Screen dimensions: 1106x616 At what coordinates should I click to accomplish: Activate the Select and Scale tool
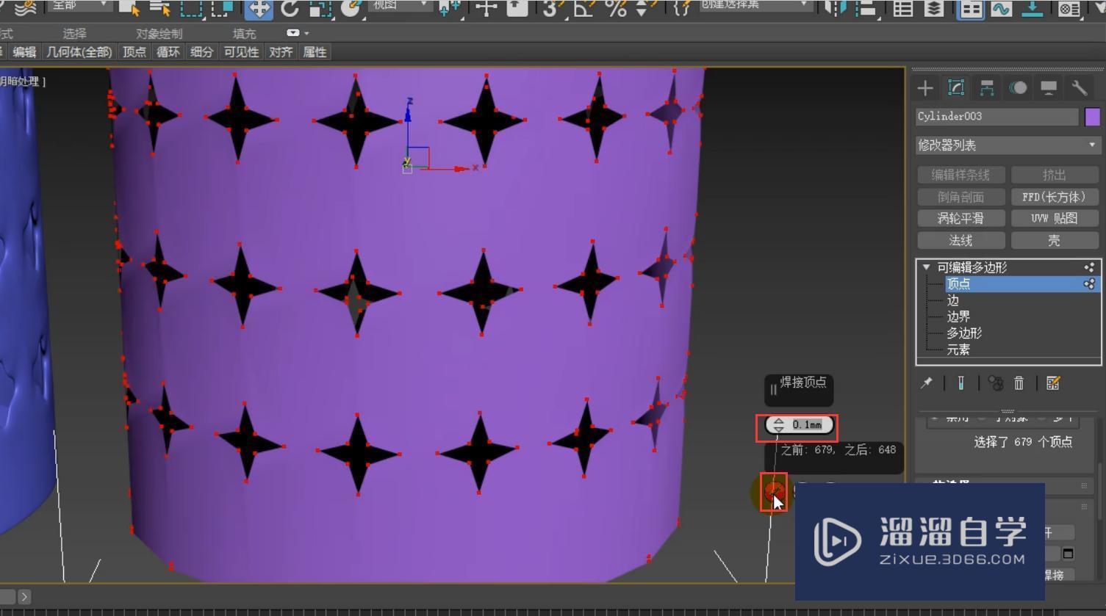point(320,8)
